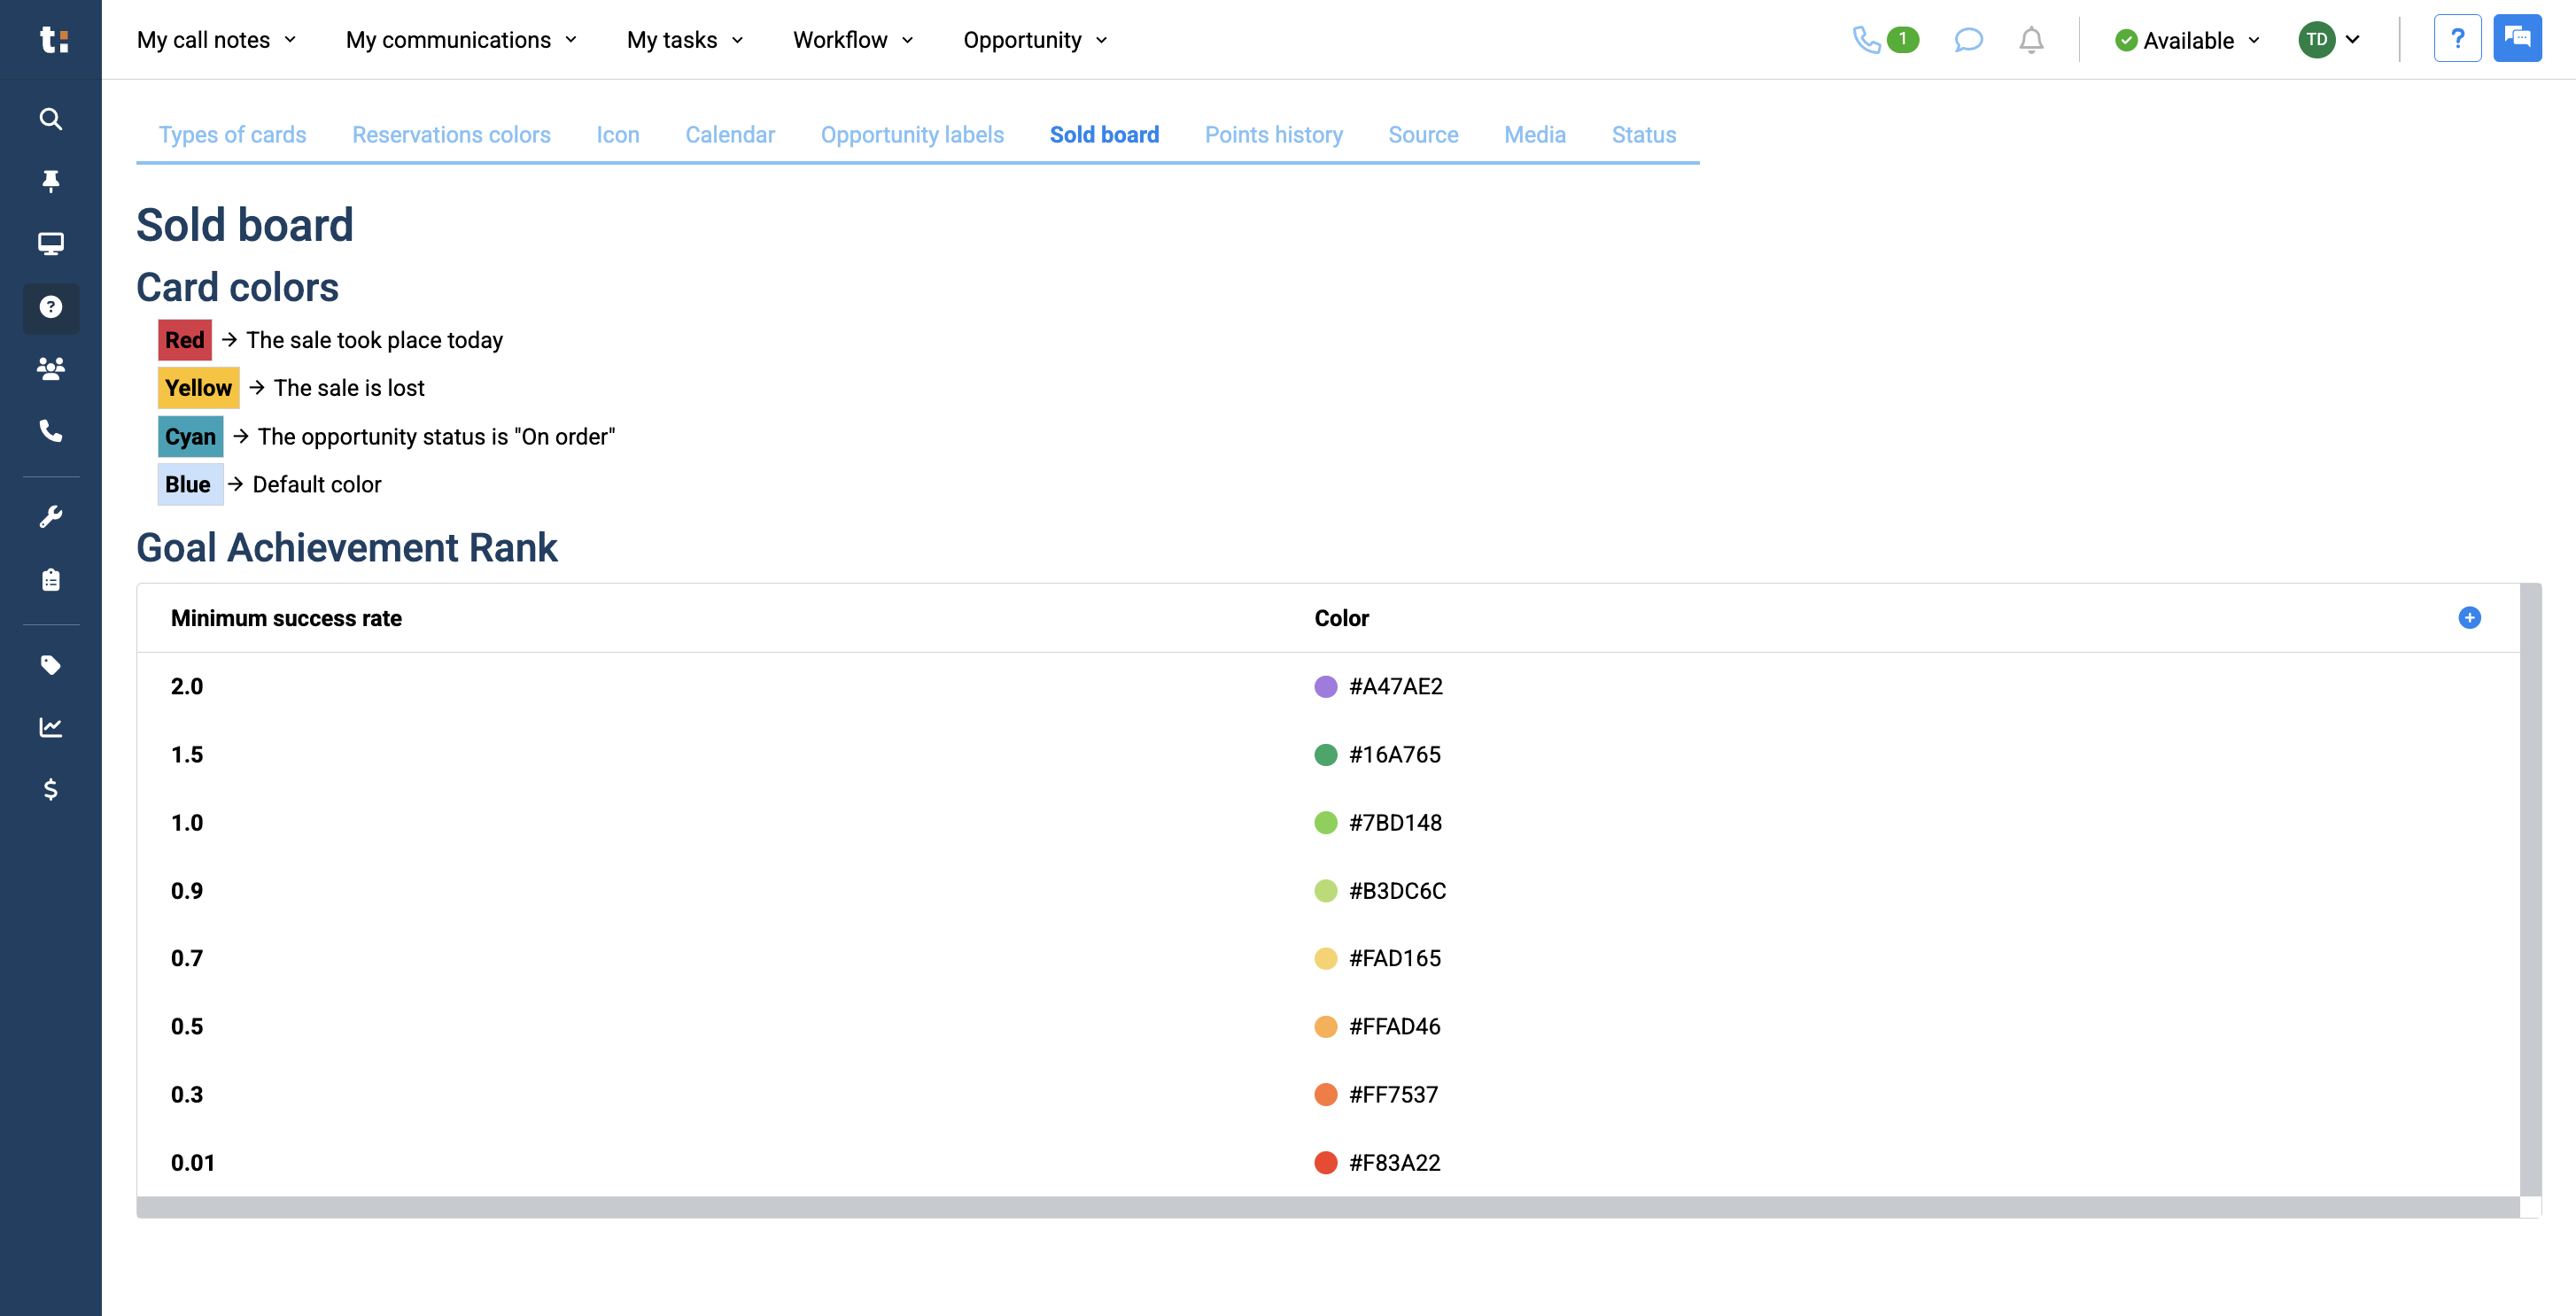Open the chat bubble messages icon

pyautogui.click(x=1967, y=40)
